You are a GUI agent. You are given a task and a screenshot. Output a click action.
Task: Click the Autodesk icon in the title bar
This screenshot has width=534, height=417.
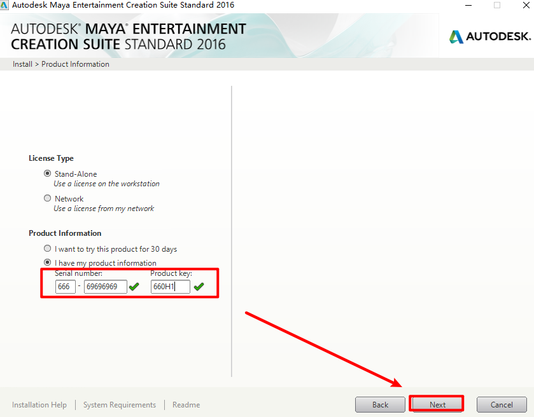click(x=5, y=5)
